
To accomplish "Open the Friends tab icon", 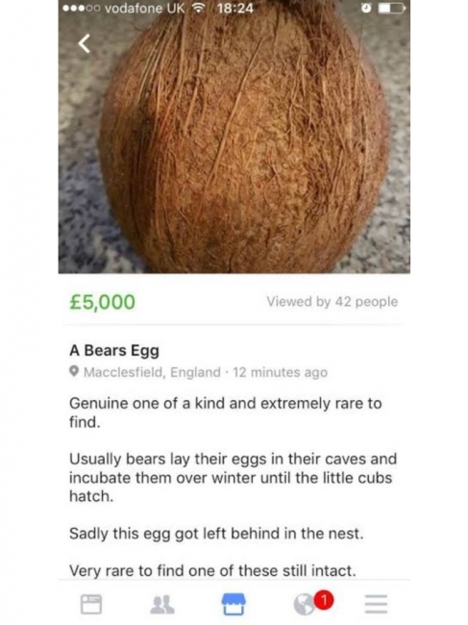I will 162,604.
